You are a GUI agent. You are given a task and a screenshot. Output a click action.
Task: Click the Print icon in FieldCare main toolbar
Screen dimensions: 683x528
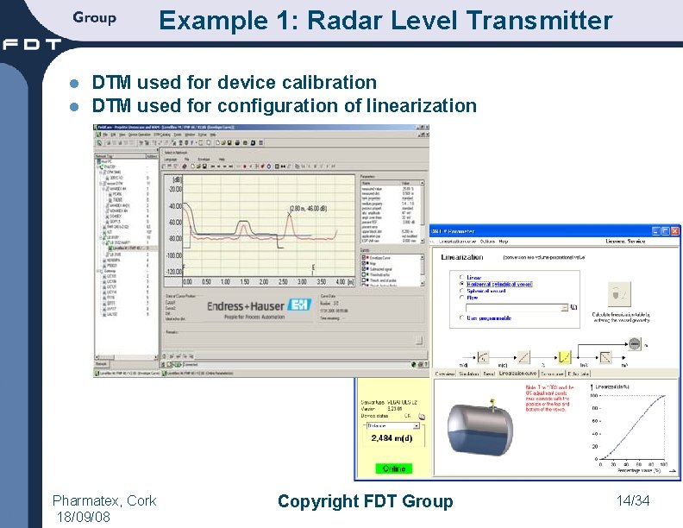[237, 142]
